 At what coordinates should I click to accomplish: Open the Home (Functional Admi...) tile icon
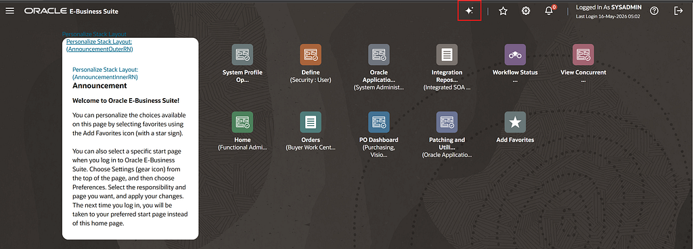coord(243,122)
